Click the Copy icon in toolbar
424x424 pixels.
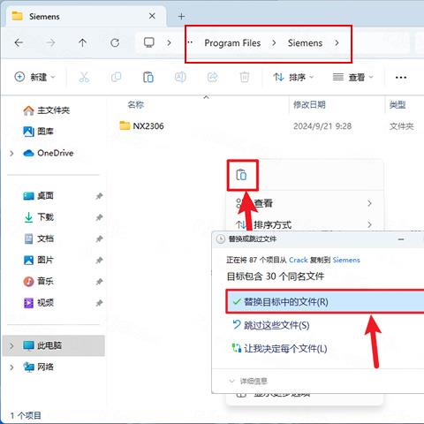[x=116, y=77]
